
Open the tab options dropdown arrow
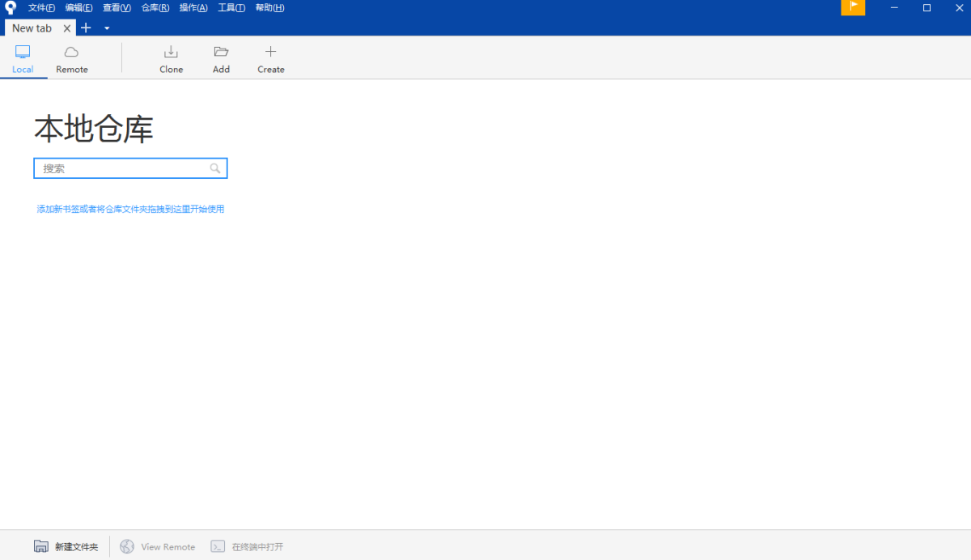107,28
